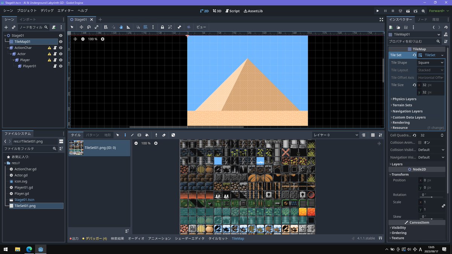The height and width of the screenshot is (254, 452).
Task: Open the 出力 output panel
Action: pos(74,239)
